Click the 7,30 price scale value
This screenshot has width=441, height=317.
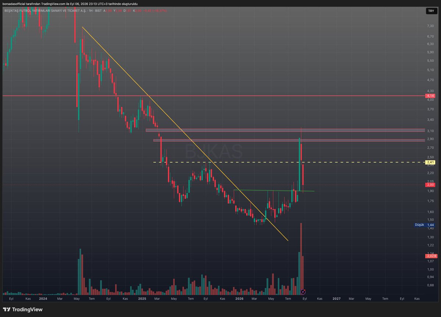pyautogui.click(x=430, y=26)
